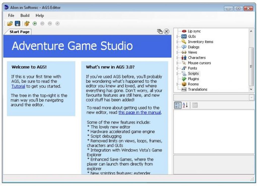Click the Characters people icon
257x186 pixels.
(x=184, y=58)
